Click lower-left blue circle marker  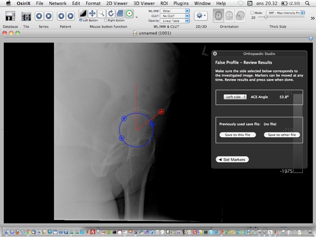click(x=122, y=138)
